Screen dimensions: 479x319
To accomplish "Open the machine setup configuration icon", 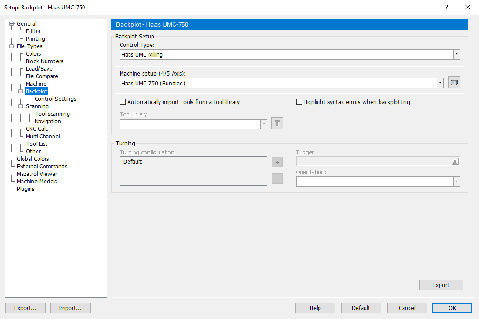I will point(454,83).
